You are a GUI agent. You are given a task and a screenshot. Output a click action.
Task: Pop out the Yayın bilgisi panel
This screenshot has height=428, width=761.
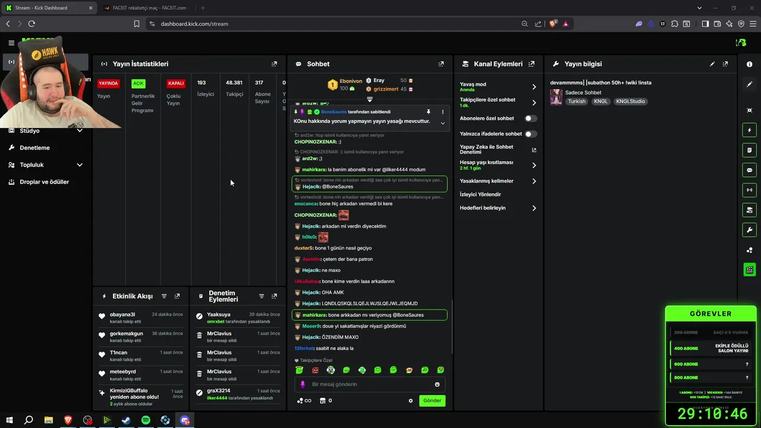coord(725,64)
